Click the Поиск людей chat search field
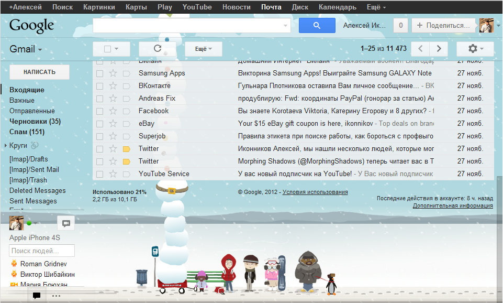Viewport: 503px width, 303px height. click(42, 251)
